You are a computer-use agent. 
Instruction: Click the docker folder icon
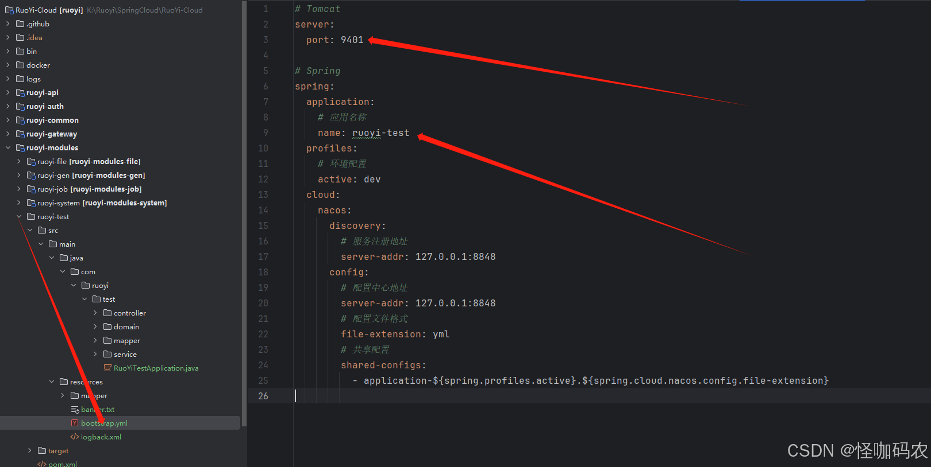[20, 65]
